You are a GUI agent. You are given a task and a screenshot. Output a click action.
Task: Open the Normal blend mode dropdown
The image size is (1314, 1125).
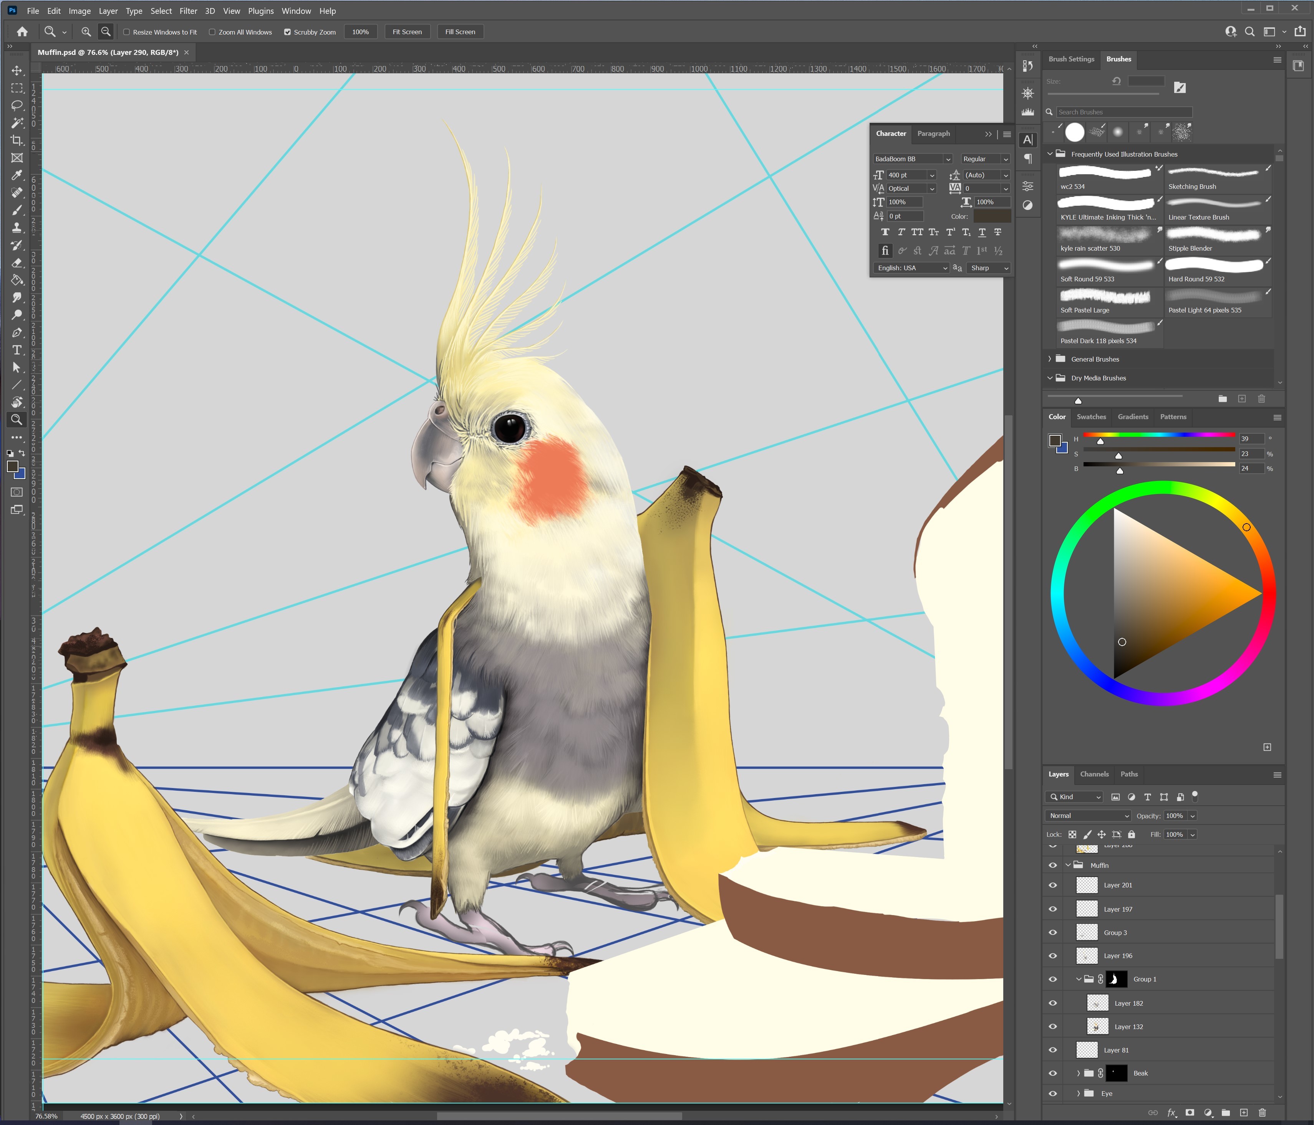1088,816
